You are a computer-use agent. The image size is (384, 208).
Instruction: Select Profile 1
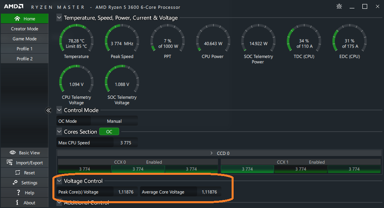pos(24,49)
